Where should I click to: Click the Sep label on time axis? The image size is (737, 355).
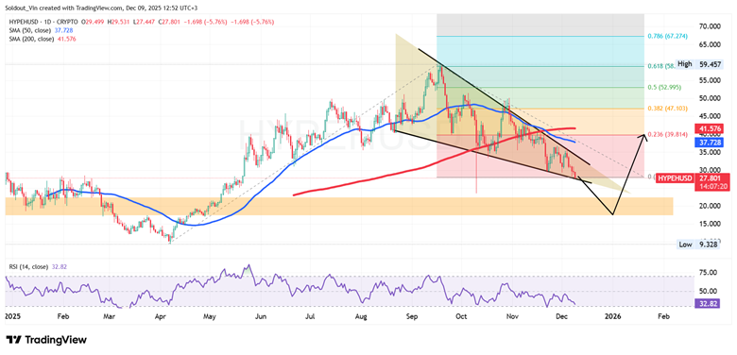[x=412, y=317]
